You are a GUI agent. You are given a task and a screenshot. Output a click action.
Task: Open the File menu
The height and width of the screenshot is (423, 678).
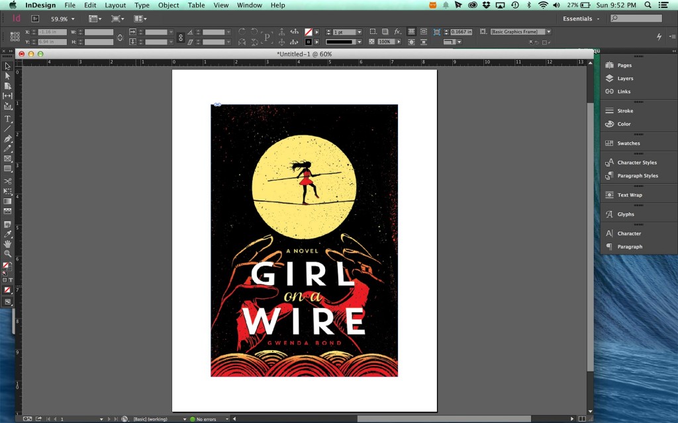coord(70,5)
